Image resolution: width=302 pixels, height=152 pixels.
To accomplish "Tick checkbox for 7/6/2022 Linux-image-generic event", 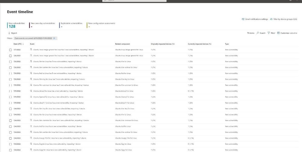I will click(x=10, y=56).
